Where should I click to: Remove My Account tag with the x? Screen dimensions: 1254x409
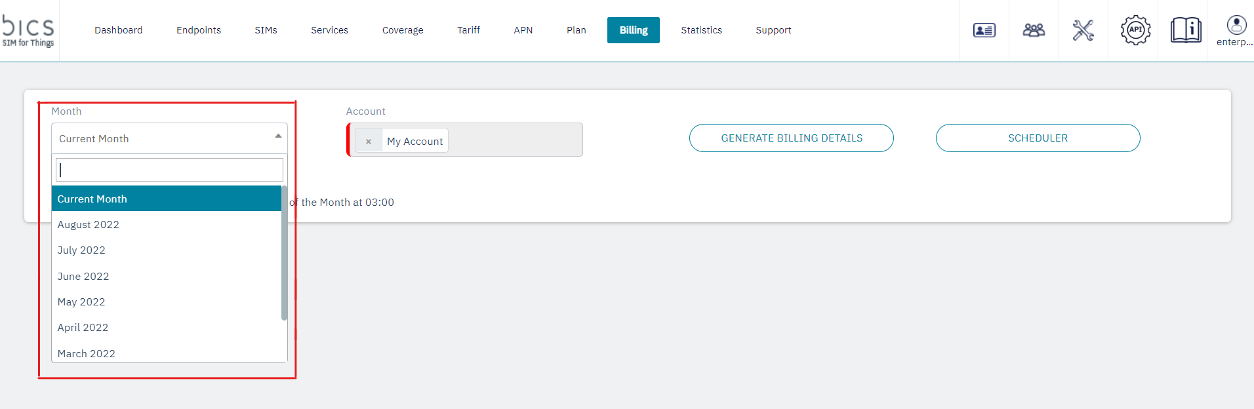(x=369, y=141)
